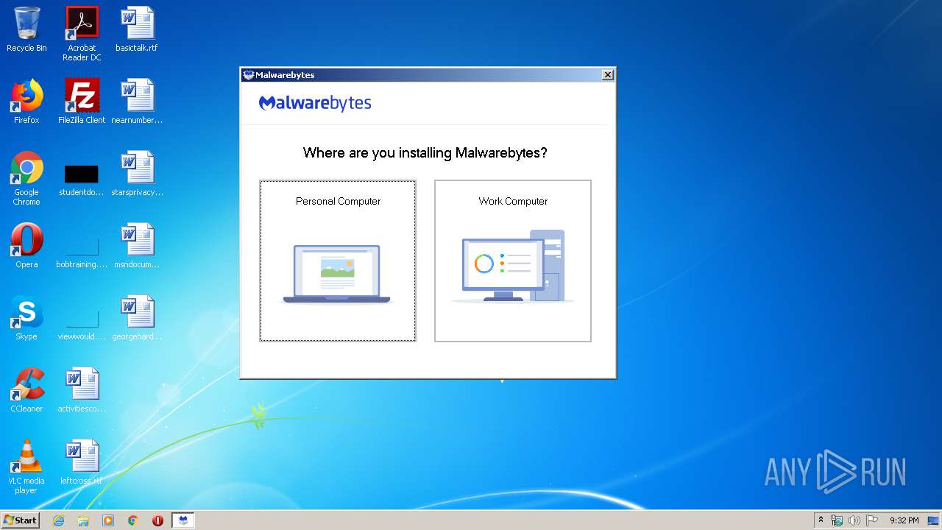The image size is (942, 530).
Task: Switch to Malwarebytes taskbar button
Action: (183, 520)
